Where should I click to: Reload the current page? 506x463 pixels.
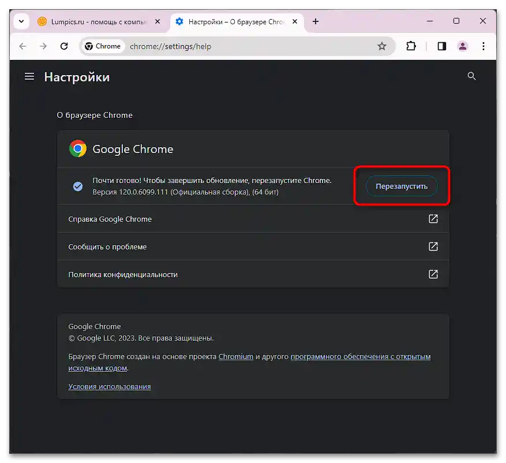click(64, 46)
